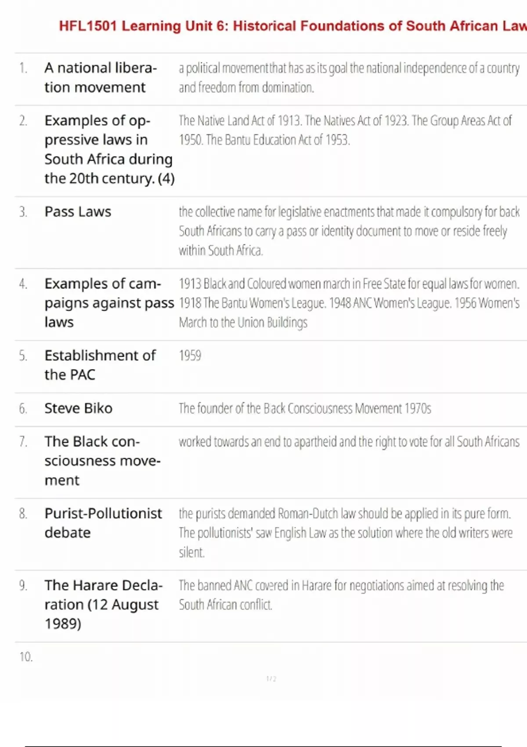Select 'Establishment of the PAC' term
Image resolution: width=527 pixels, height=747 pixels.
coord(100,365)
